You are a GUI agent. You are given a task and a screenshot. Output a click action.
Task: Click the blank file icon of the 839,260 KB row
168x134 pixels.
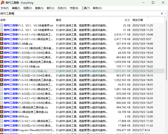point(2,94)
